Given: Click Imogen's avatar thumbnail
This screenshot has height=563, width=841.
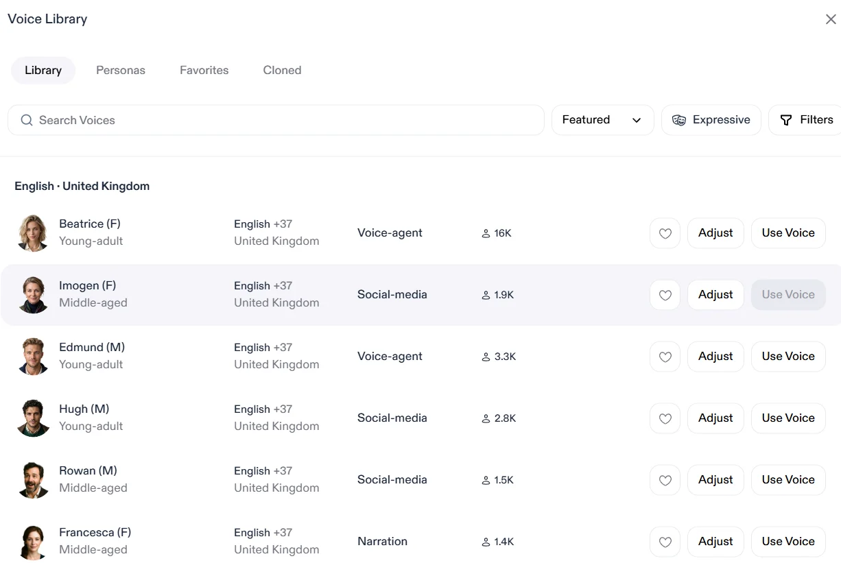Looking at the screenshot, I should click(x=33, y=295).
